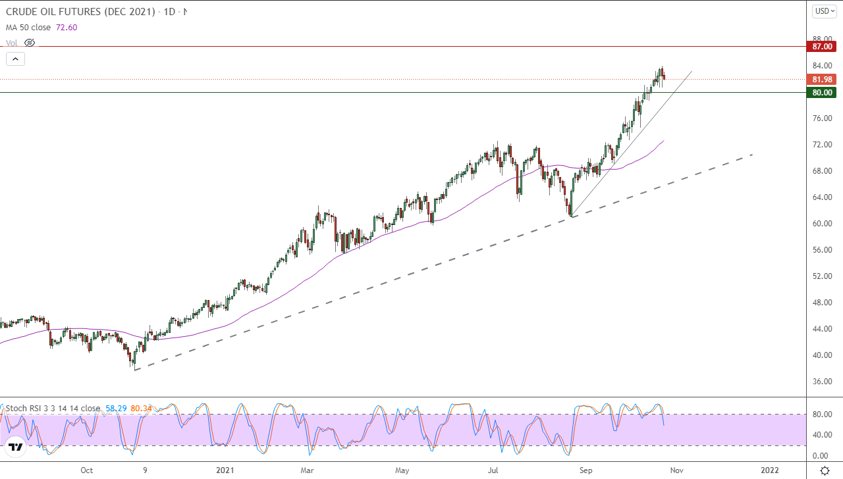Click the 52.00 price axis label

coord(822,276)
